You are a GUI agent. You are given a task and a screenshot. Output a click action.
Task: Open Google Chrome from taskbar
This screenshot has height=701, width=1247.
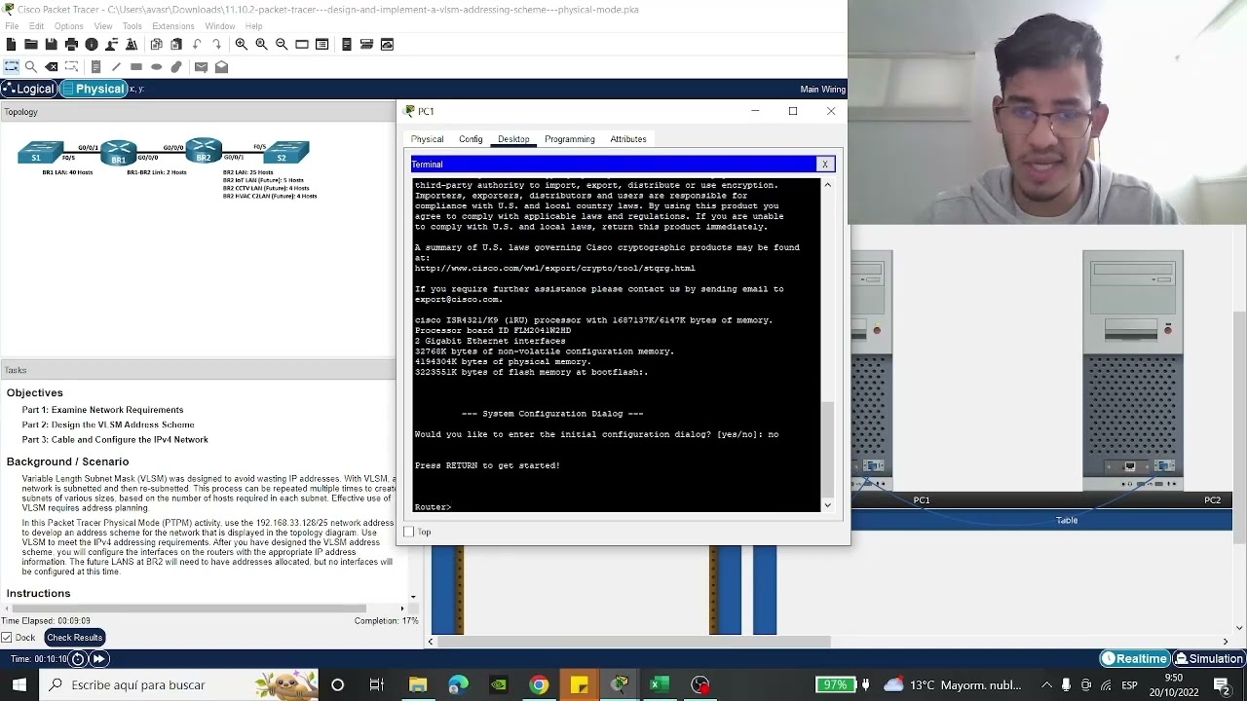coord(539,684)
